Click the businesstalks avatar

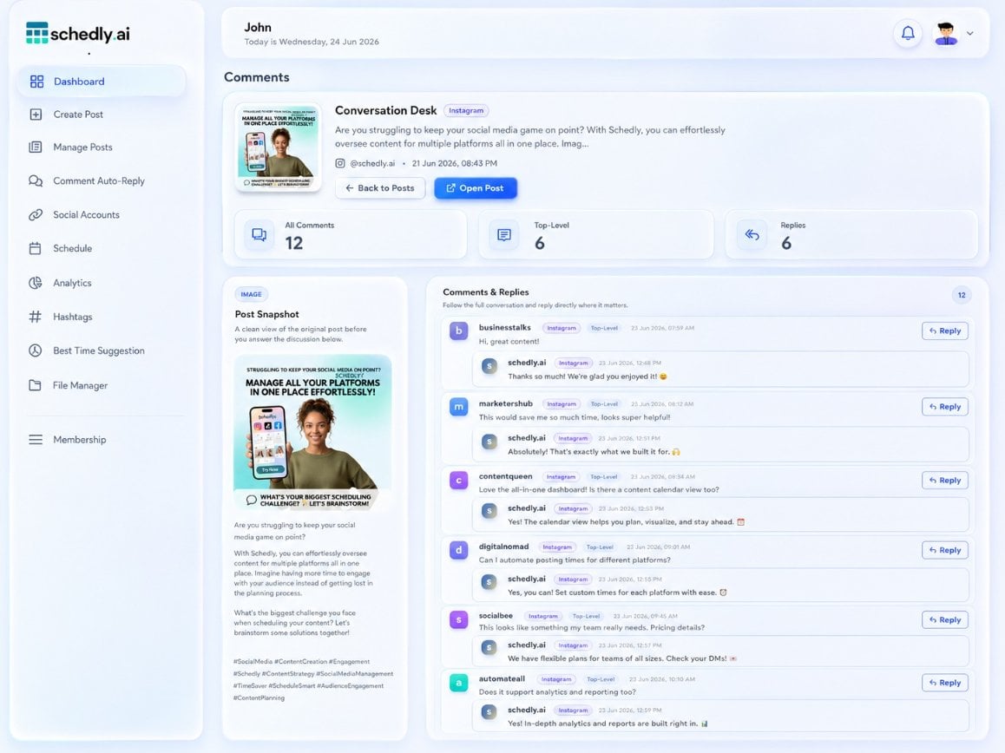(458, 331)
